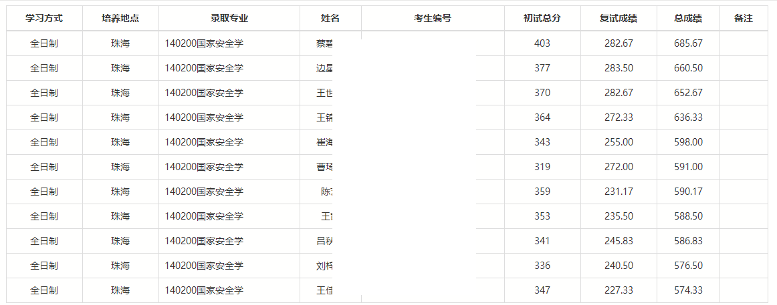Select the 考生编号 column header
777x305 pixels.
click(x=433, y=19)
